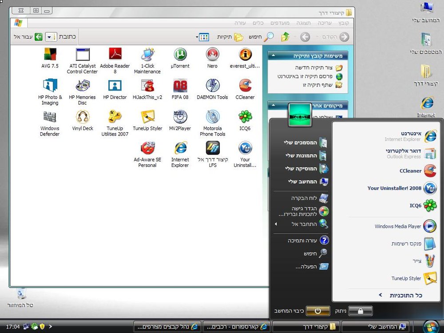Click the log off lock button
Image resolution: width=444 pixels, height=333 pixels.
tap(360, 311)
